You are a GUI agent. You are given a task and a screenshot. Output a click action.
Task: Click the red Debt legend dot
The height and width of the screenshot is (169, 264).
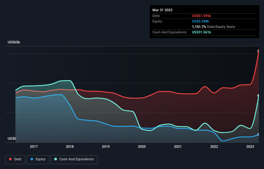[x=10, y=159]
